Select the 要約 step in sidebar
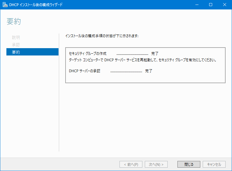Screen dimensions: 232x171 click(x=32, y=52)
